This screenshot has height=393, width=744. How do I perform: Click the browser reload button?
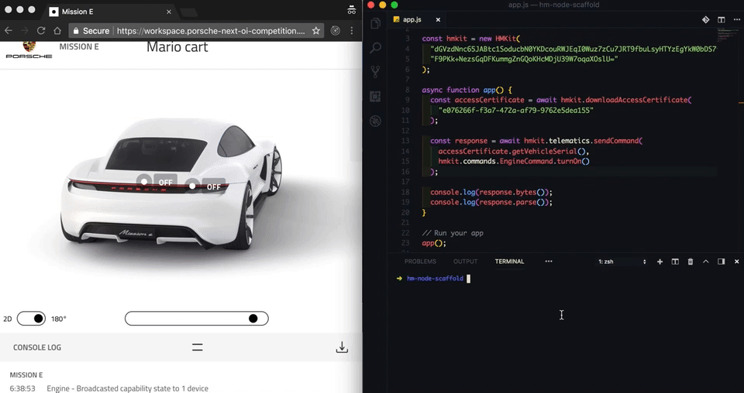click(x=41, y=31)
